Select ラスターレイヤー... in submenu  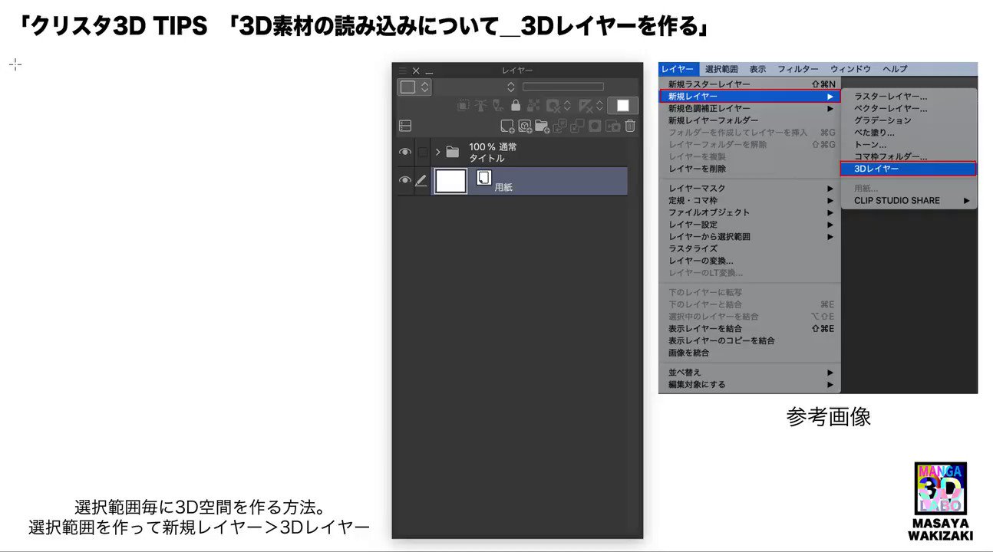tap(909, 97)
